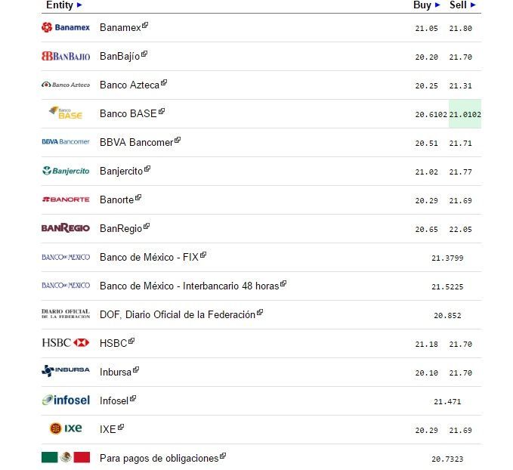Click the Banjercito logo icon
The width and height of the screenshot is (513, 470).
[x=66, y=171]
